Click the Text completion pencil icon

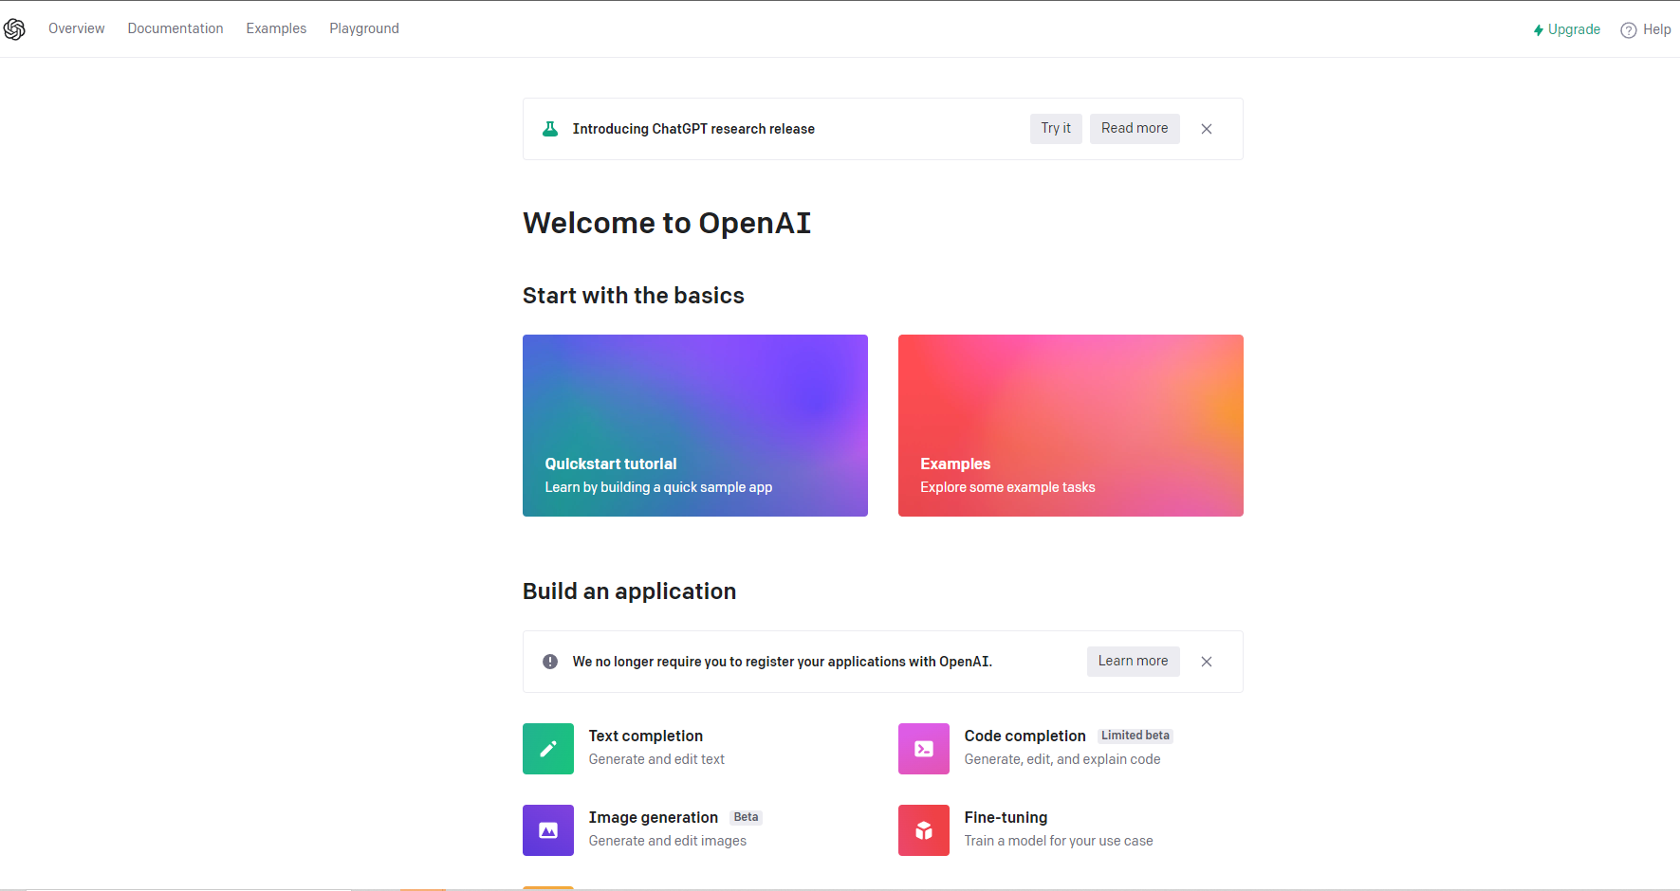coord(548,749)
